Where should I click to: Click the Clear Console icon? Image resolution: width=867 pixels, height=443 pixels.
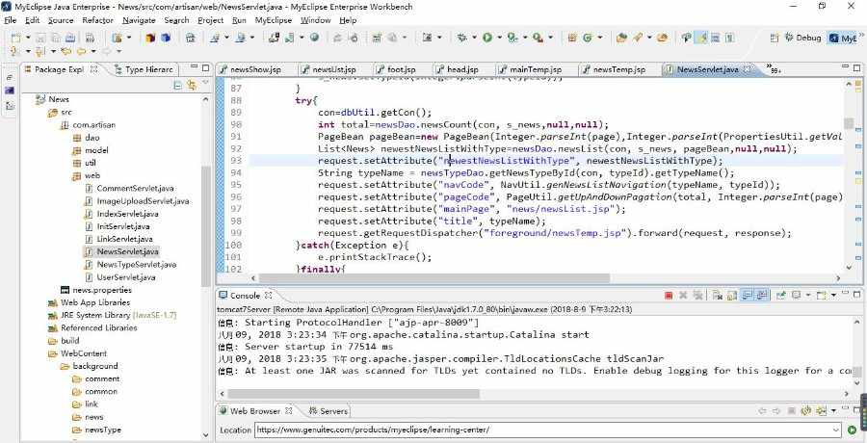tap(717, 296)
